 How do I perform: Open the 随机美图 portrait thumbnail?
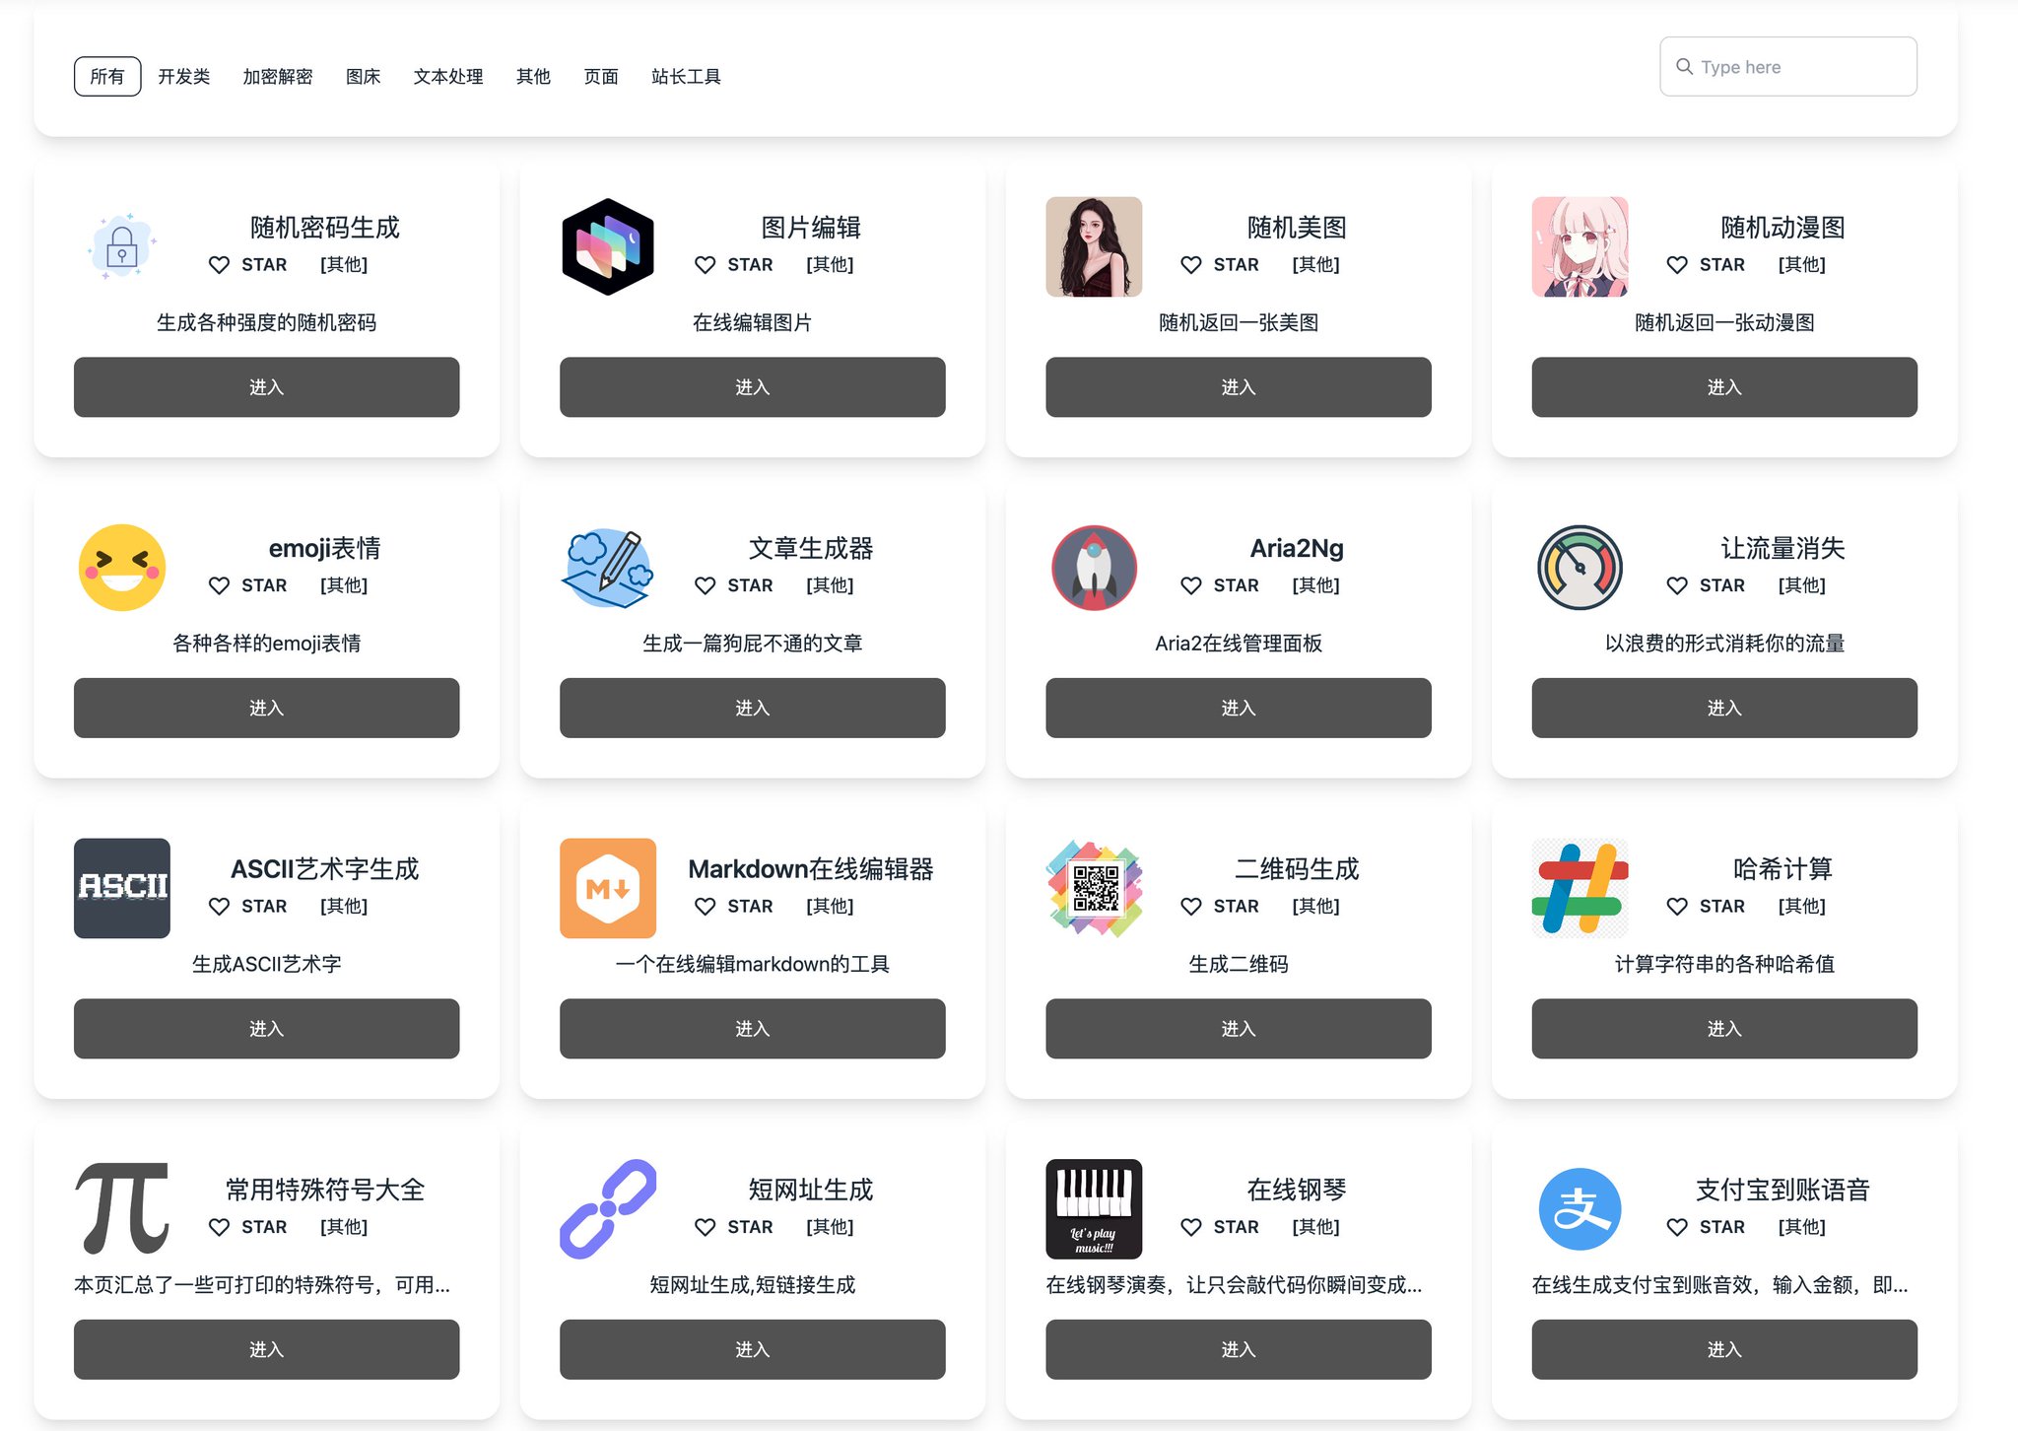point(1094,246)
